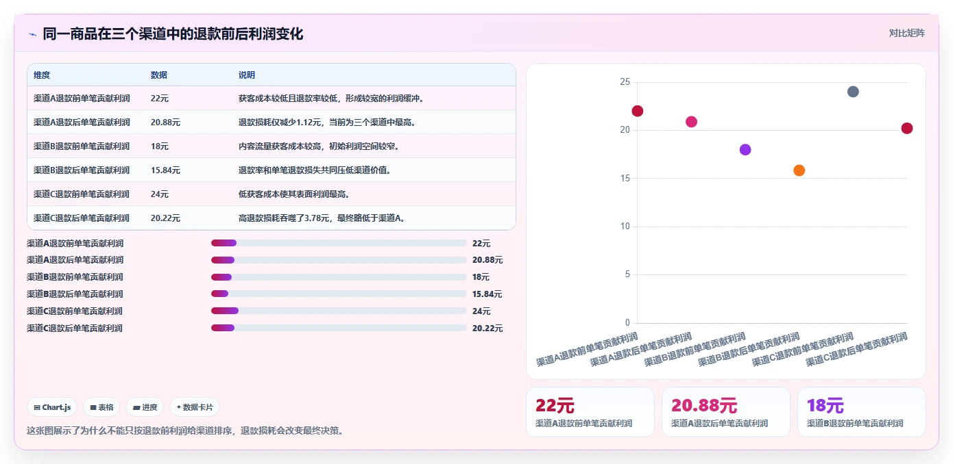953x464 pixels.
Task: Click the purple 渠道B退款前 chart point
Action: pyautogui.click(x=745, y=150)
